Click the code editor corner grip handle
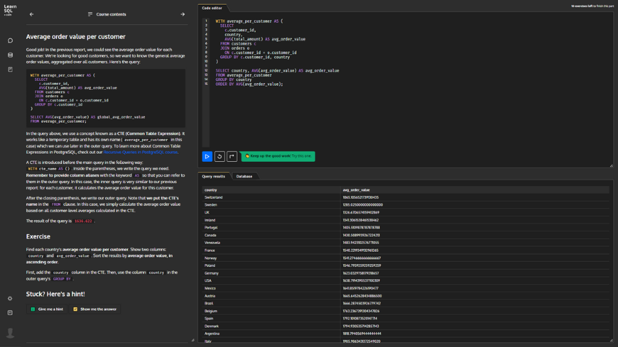This screenshot has height=347, width=618. click(611, 166)
